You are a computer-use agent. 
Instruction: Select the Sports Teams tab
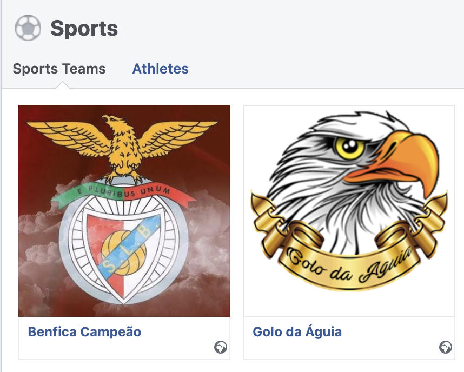click(59, 69)
